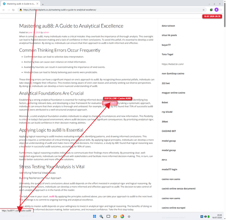This screenshot has width=226, height=220.
Task: Click bullet Confirmation bias can lead
Action: coord(54,57)
